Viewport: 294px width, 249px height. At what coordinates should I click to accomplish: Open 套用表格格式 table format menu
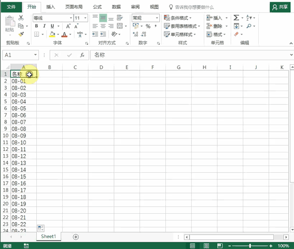tap(182, 26)
